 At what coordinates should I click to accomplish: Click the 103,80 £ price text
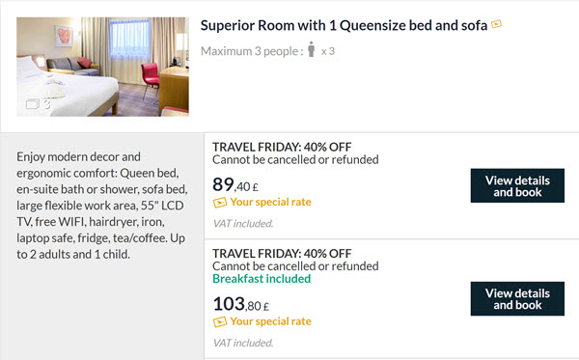[240, 304]
